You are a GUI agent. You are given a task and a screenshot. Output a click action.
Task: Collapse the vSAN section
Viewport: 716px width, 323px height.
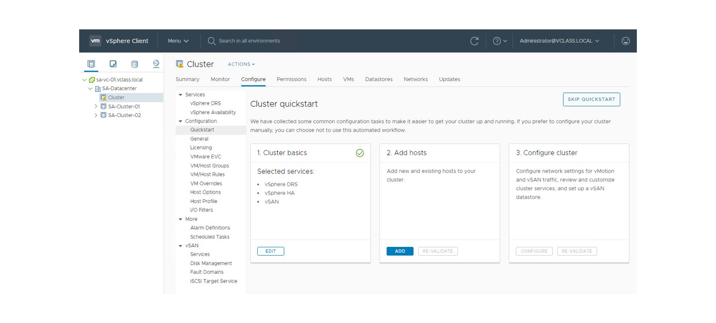pyautogui.click(x=181, y=246)
